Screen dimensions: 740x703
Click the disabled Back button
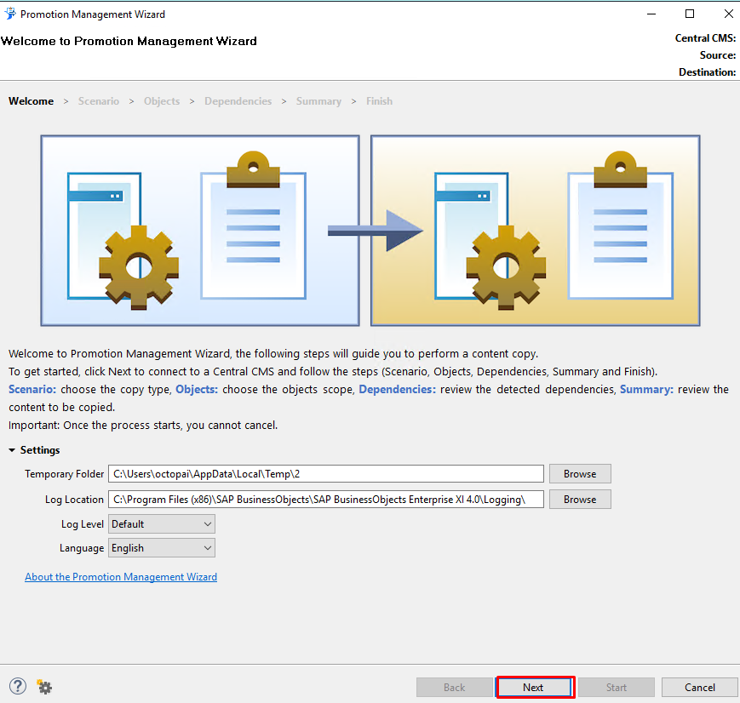pyautogui.click(x=454, y=688)
